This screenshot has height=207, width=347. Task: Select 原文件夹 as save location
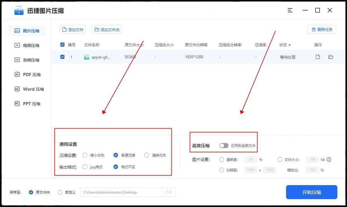click(31, 192)
